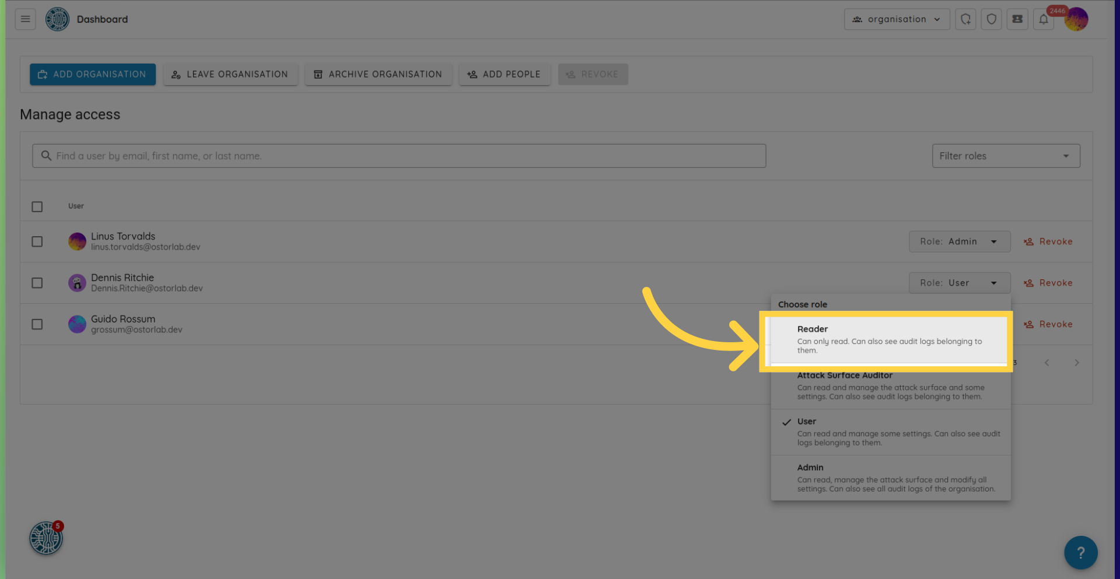The width and height of the screenshot is (1120, 579).
Task: Click the Add Organisation button
Action: [x=93, y=75]
